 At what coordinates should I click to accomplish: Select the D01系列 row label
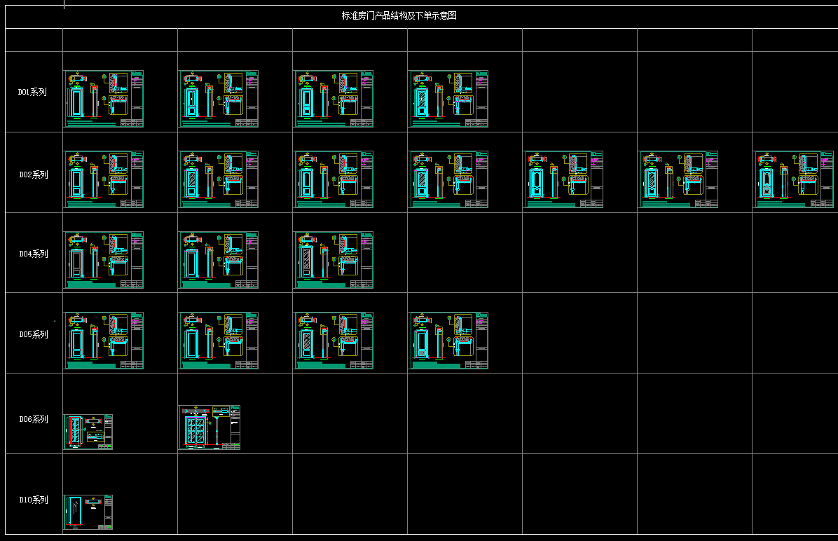pyautogui.click(x=32, y=92)
